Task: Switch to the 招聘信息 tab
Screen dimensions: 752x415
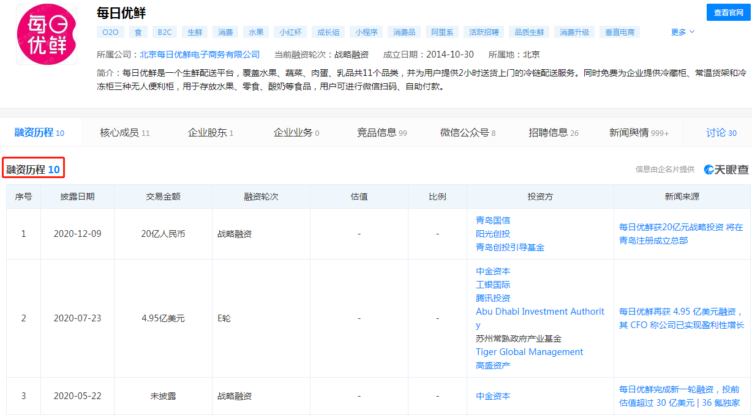Action: click(x=554, y=132)
